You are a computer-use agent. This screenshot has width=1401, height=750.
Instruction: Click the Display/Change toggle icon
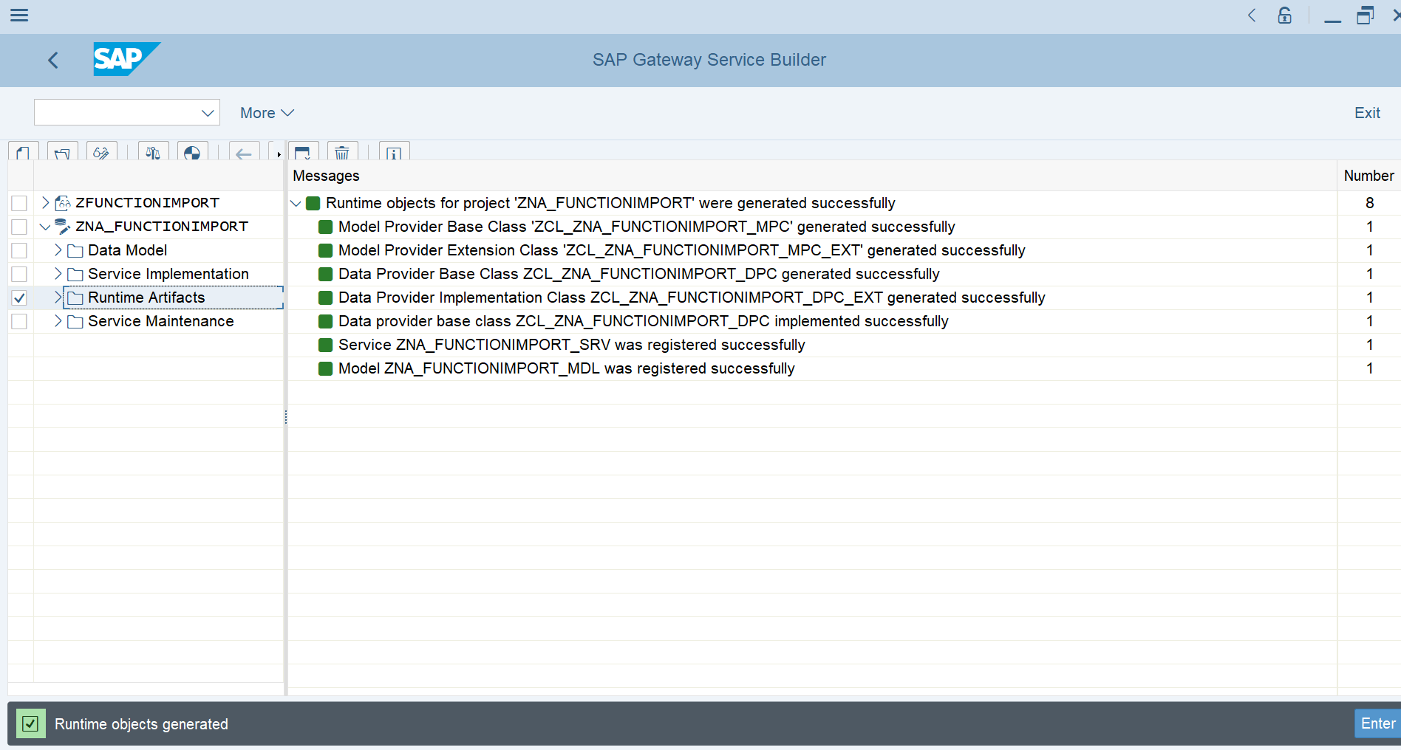point(102,153)
